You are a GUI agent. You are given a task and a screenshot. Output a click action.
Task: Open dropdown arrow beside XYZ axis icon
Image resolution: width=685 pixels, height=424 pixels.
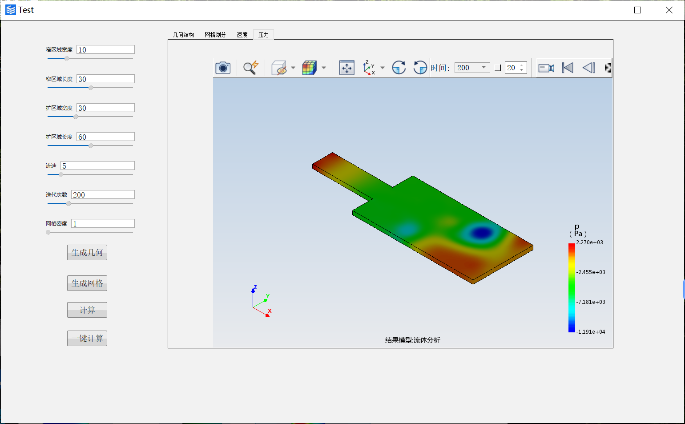[383, 68]
